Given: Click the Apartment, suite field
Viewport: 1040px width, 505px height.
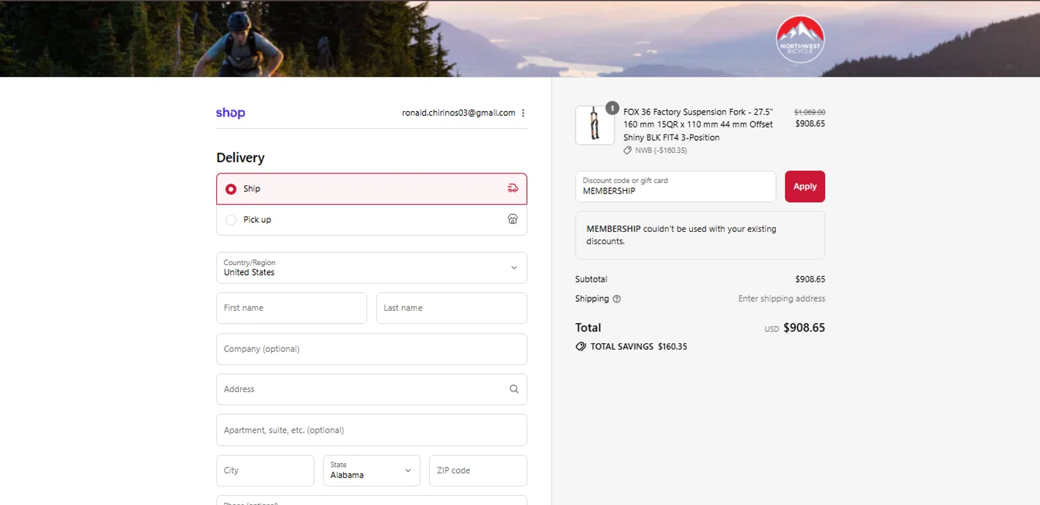Looking at the screenshot, I should 372,430.
